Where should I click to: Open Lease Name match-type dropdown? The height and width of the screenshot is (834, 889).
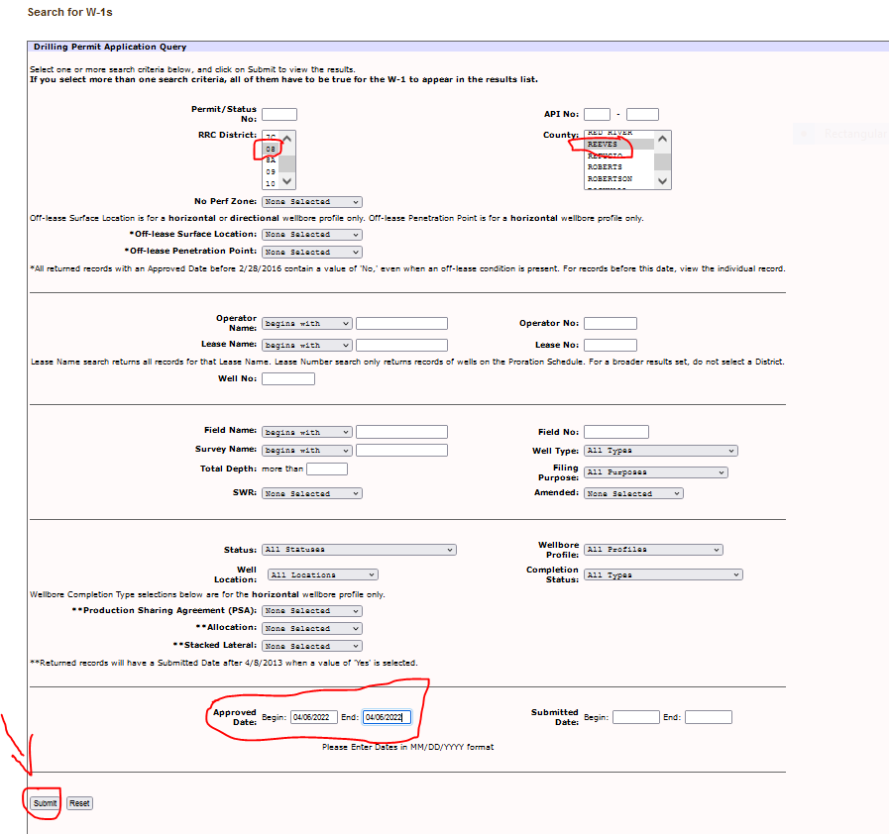pos(306,345)
